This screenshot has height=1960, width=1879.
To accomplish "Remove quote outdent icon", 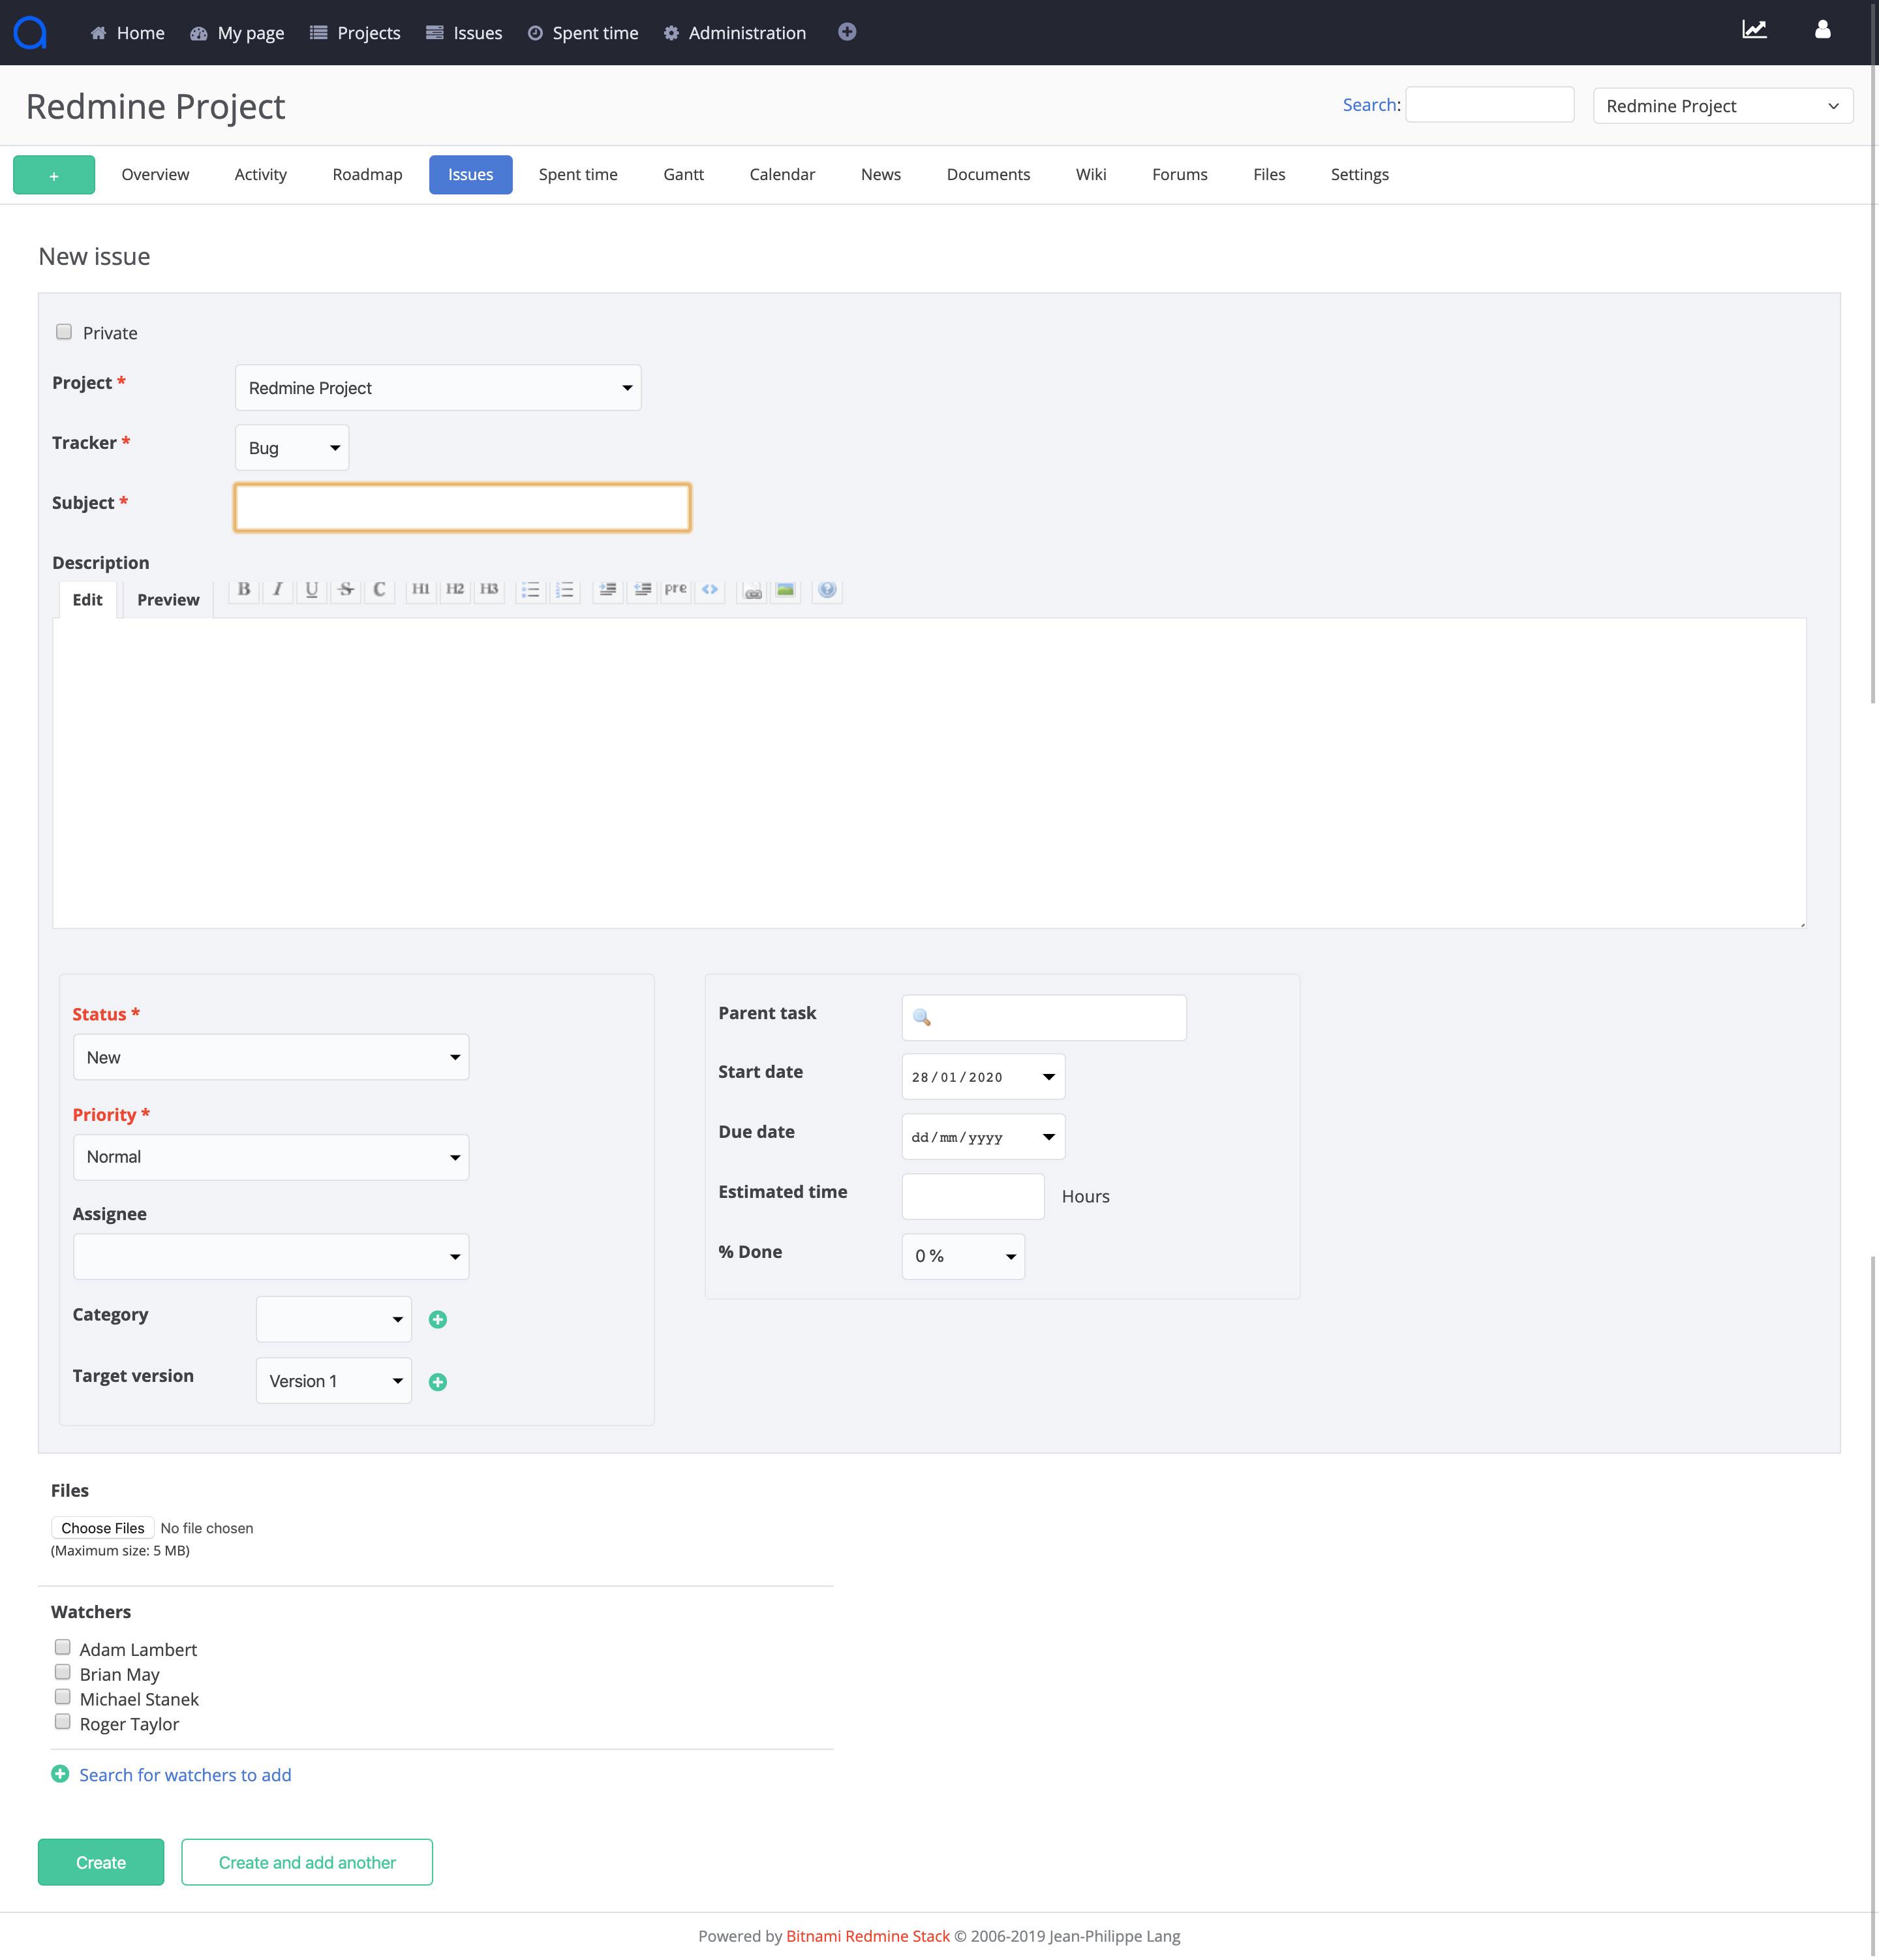I will 642,590.
